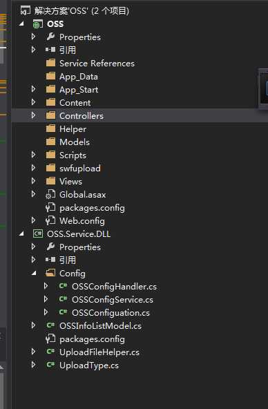This screenshot has width=268, height=409.
Task: Click the Content folder icon
Action: [50, 102]
